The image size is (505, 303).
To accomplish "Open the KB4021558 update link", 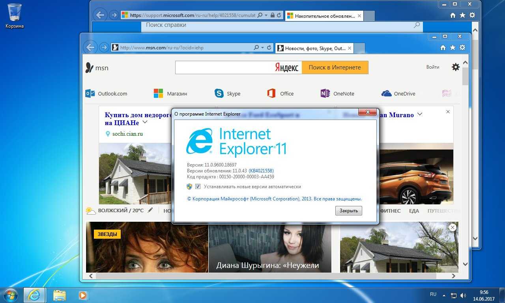I will pyautogui.click(x=261, y=171).
